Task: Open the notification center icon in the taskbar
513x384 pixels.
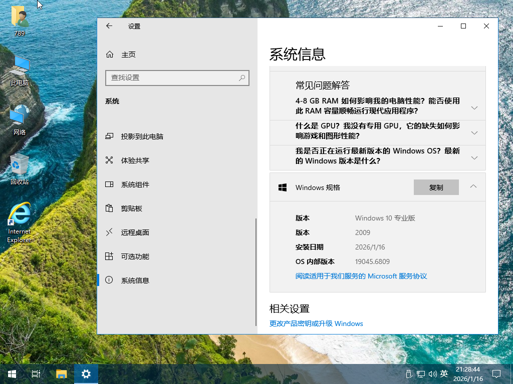Action: (496, 373)
